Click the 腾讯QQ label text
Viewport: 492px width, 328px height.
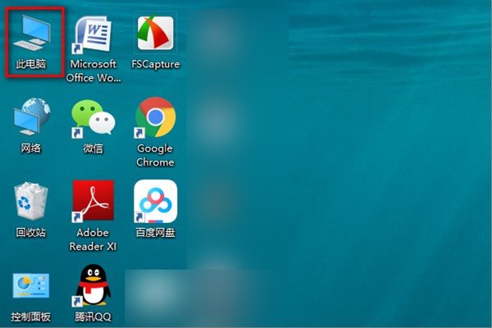93,317
